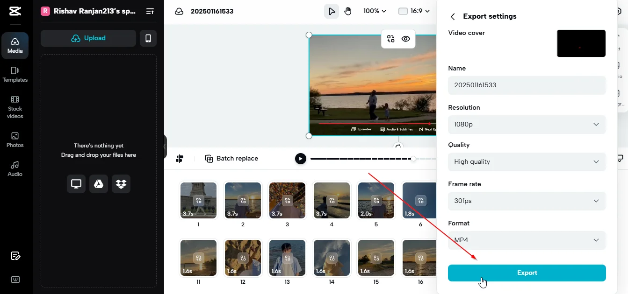Open the preview eye icon on the canvas

[x=406, y=39]
